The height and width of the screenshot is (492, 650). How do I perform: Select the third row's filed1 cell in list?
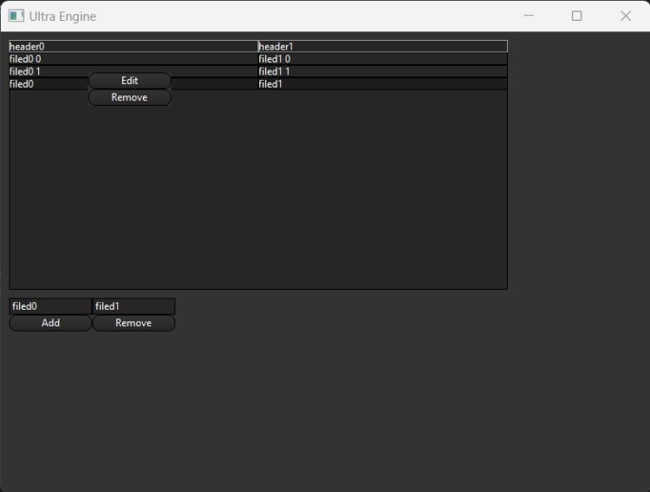click(382, 84)
